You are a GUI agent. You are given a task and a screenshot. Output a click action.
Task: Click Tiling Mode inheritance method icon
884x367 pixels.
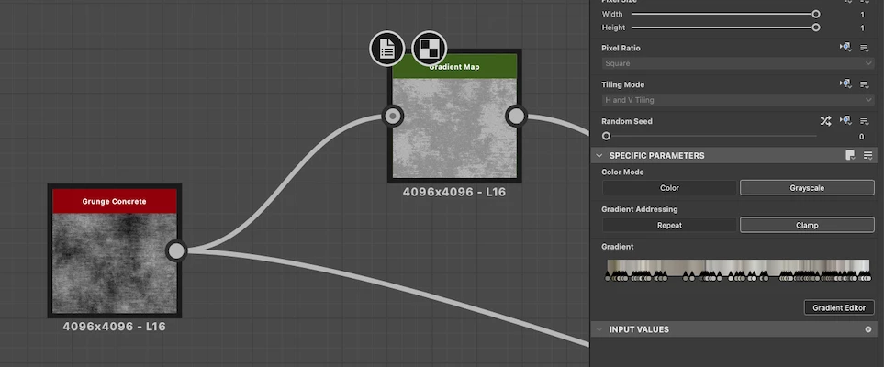(x=845, y=84)
